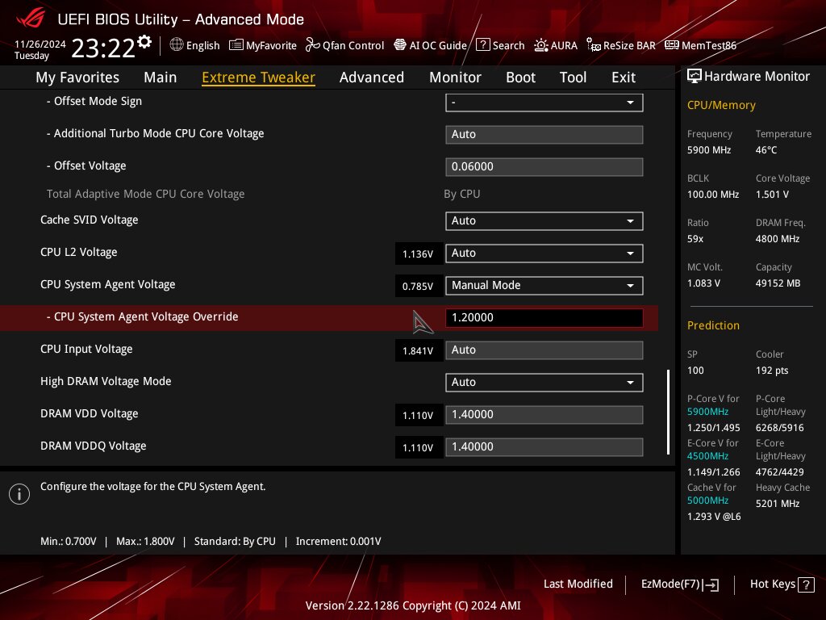Toggle ReSize BAR icon
The image size is (826, 620).
click(x=593, y=45)
